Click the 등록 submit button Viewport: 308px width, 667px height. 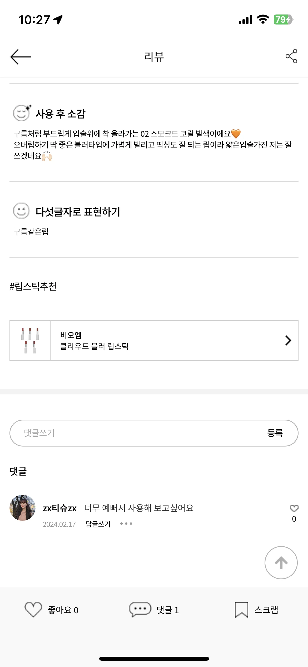tap(275, 433)
